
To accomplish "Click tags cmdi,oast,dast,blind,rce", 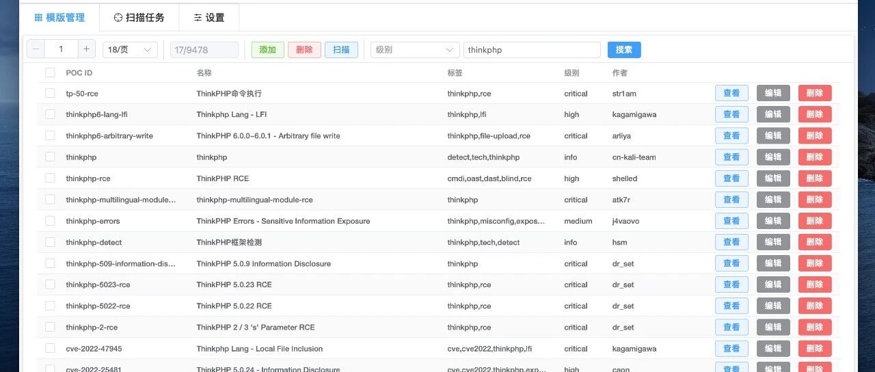I will click(x=489, y=178).
